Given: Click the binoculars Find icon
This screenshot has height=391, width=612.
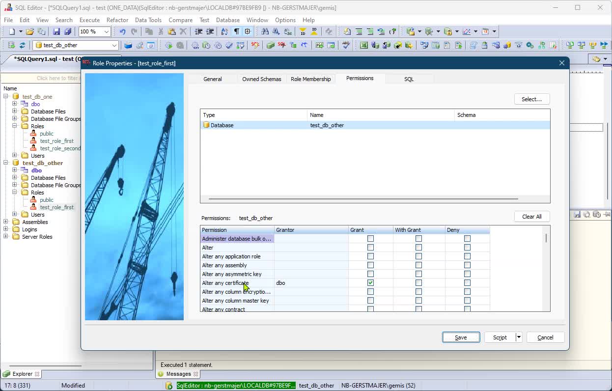Looking at the screenshot, I should tap(265, 31).
